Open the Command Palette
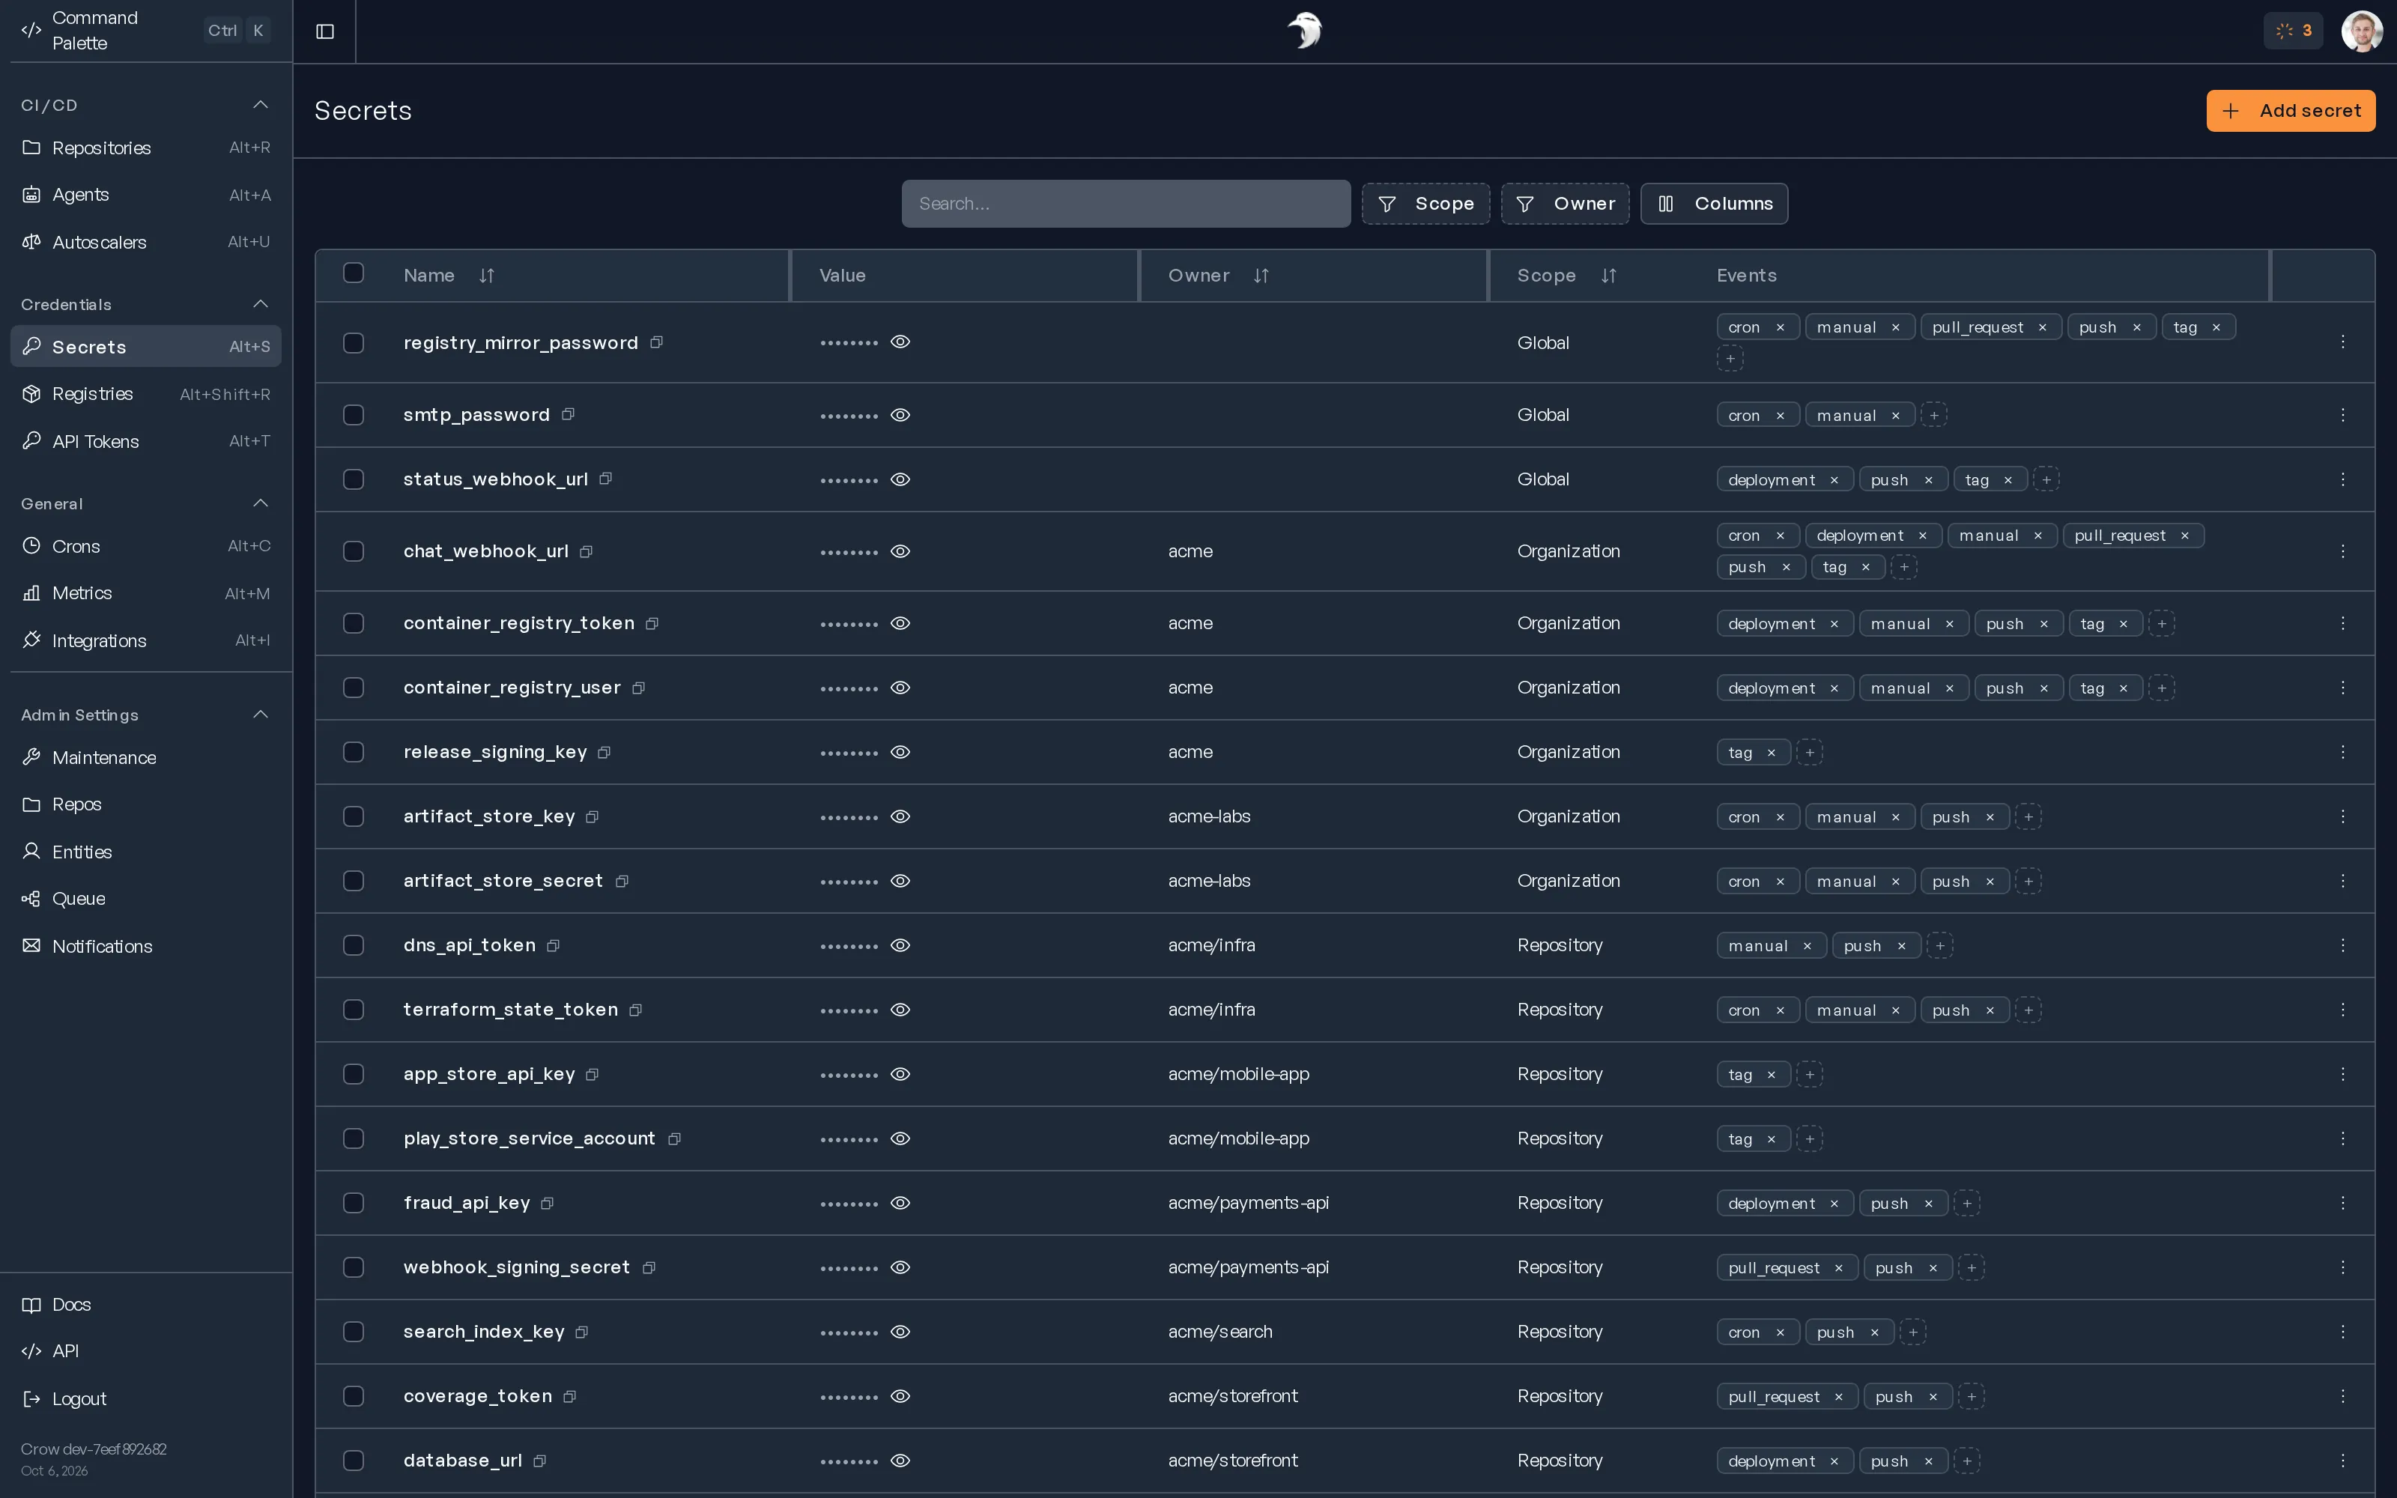Image resolution: width=2397 pixels, height=1498 pixels. (145, 31)
